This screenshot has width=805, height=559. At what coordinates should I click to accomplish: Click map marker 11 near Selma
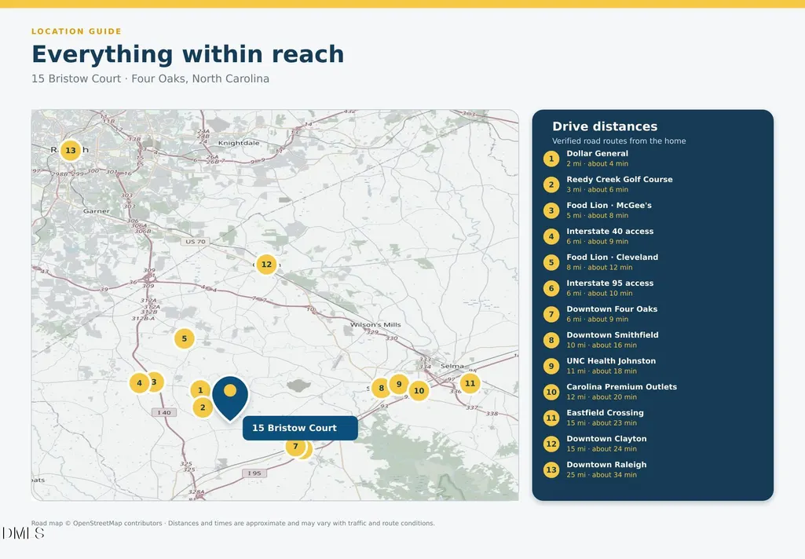[470, 383]
